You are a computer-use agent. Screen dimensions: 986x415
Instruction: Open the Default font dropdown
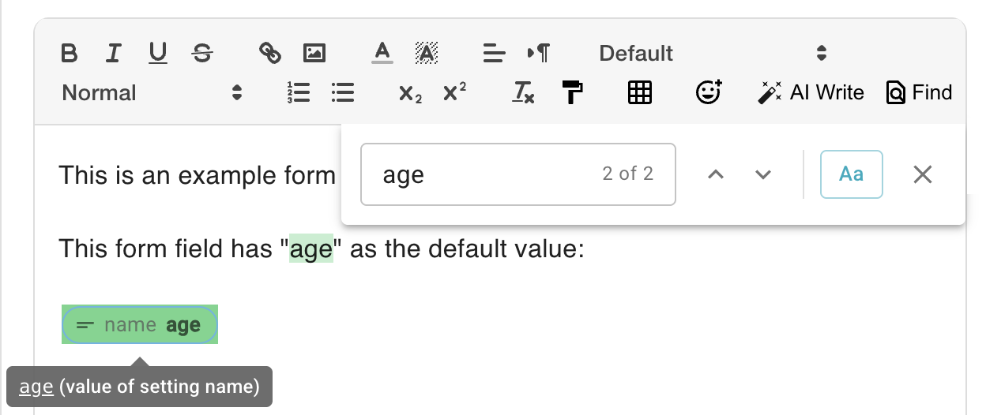[712, 54]
